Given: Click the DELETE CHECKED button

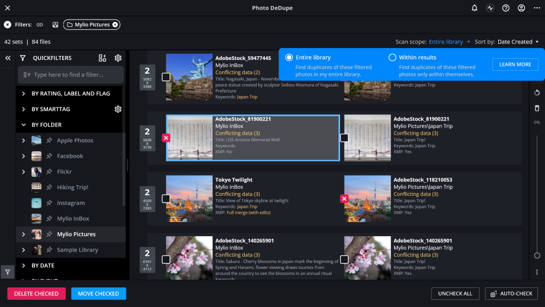Looking at the screenshot, I should 37,293.
